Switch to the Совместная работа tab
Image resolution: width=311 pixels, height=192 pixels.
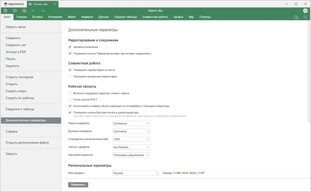[x=155, y=17]
